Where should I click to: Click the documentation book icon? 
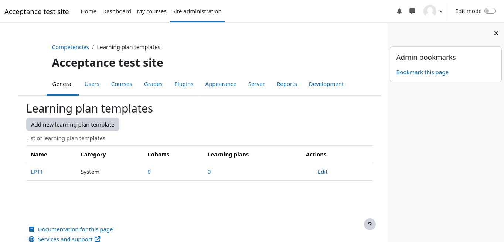[x=31, y=229]
